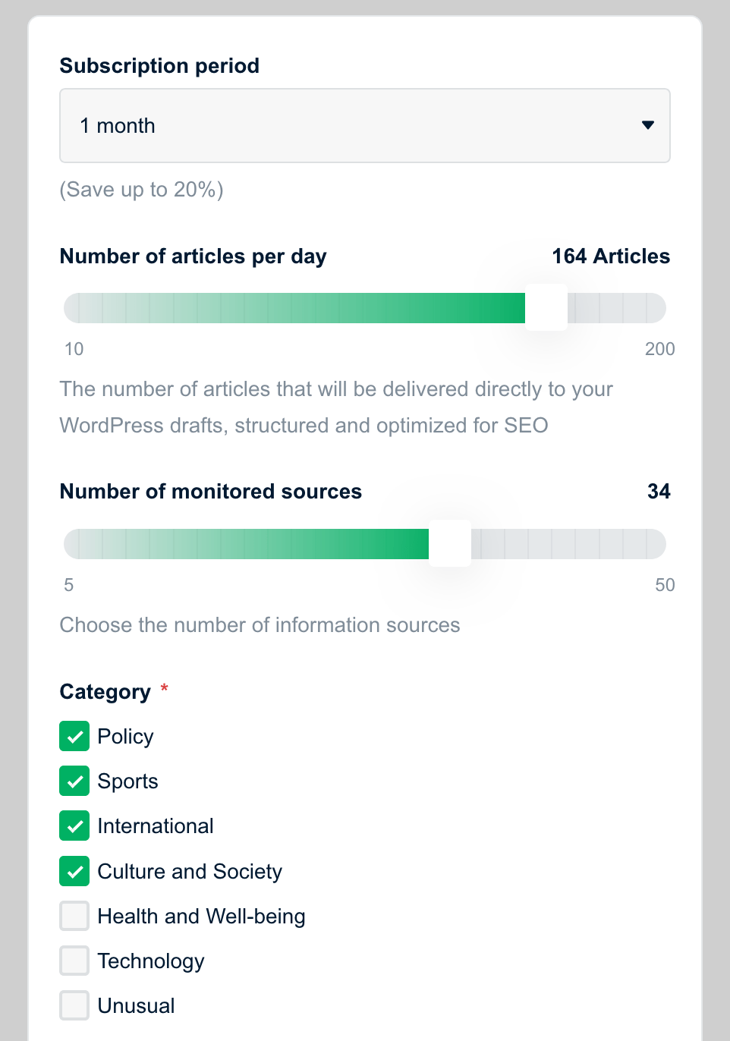Enable the Health and Well-being checkbox

tap(74, 916)
